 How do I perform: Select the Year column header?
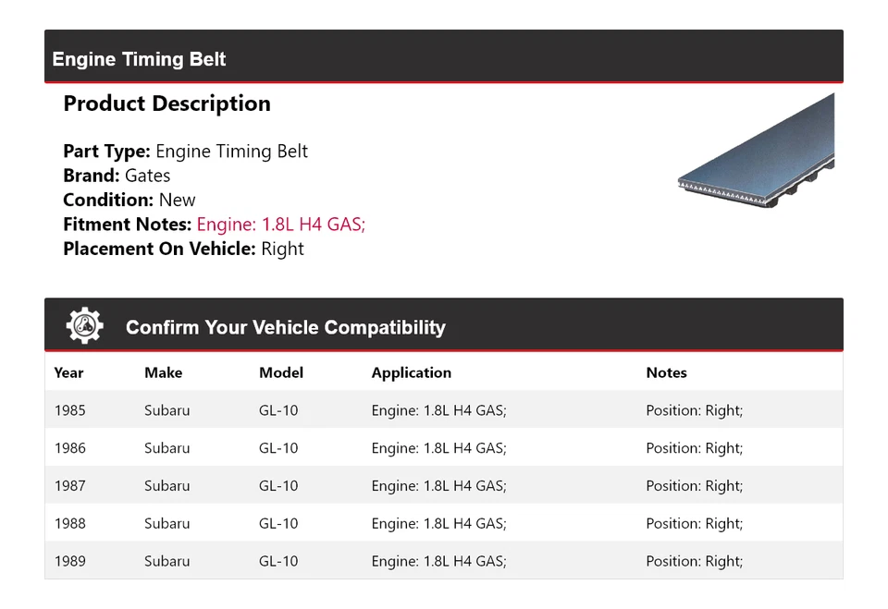coord(68,372)
